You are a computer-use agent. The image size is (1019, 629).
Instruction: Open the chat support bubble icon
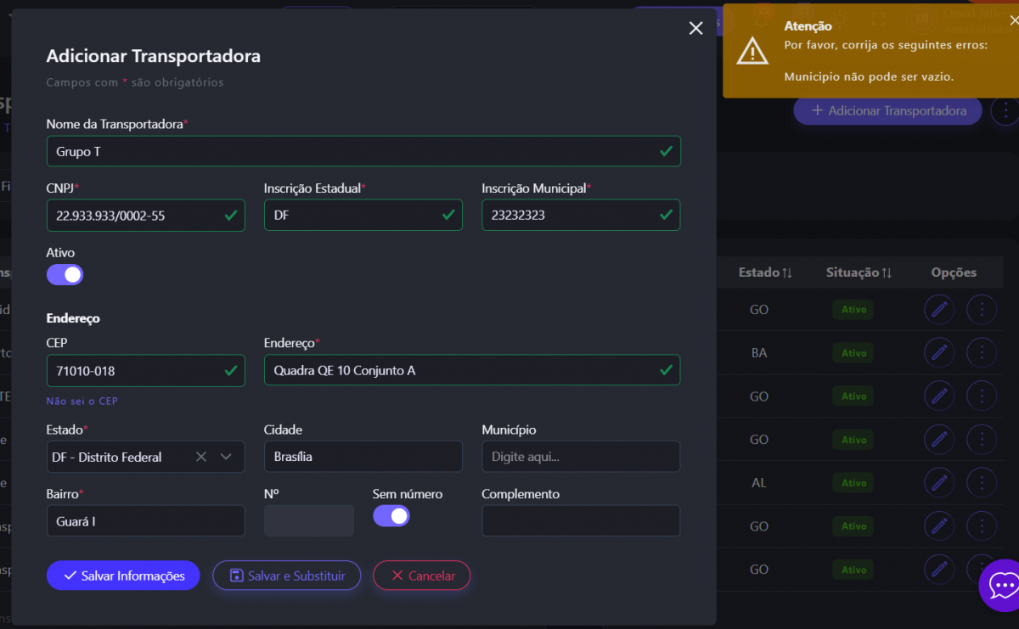(x=1002, y=585)
